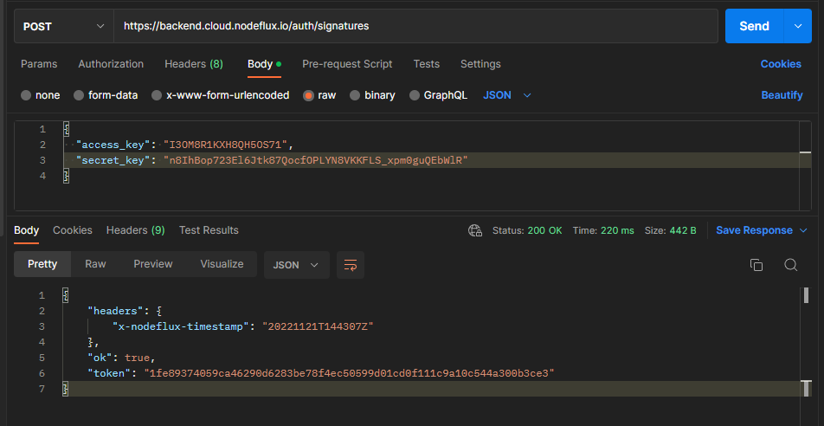
Task: Switch to the Params tab
Action: pos(39,64)
